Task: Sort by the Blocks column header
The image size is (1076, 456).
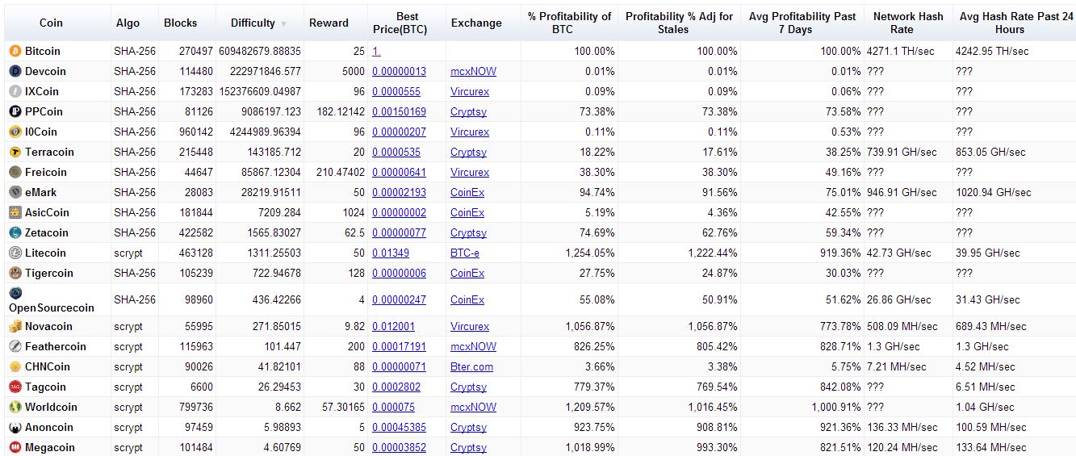Action: tap(180, 23)
